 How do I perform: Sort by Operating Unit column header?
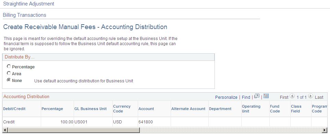pos(251,109)
